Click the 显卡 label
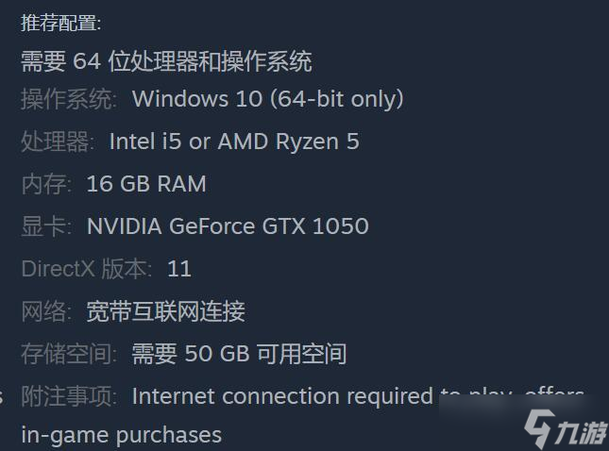This screenshot has height=451, width=609. click(46, 226)
